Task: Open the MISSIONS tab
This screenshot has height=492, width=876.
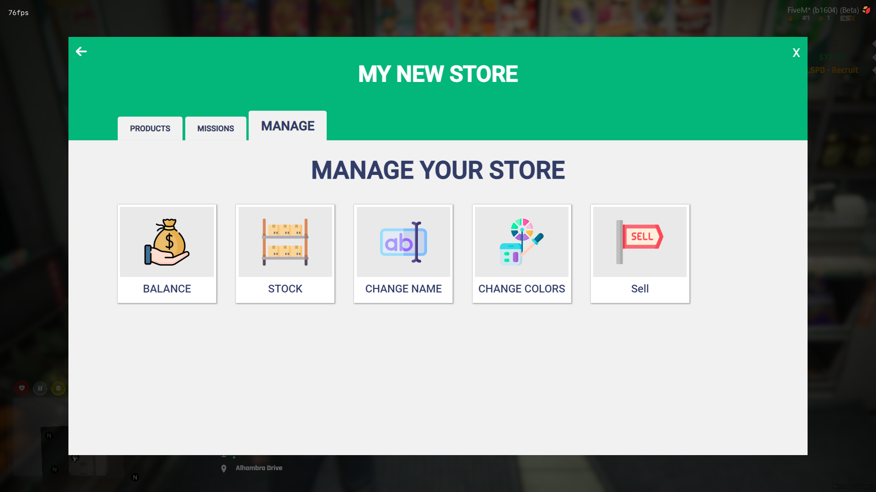Action: [215, 128]
